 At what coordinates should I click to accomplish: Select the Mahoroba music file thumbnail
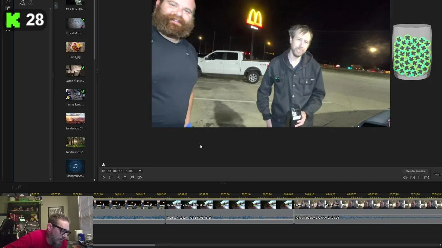pos(75,166)
